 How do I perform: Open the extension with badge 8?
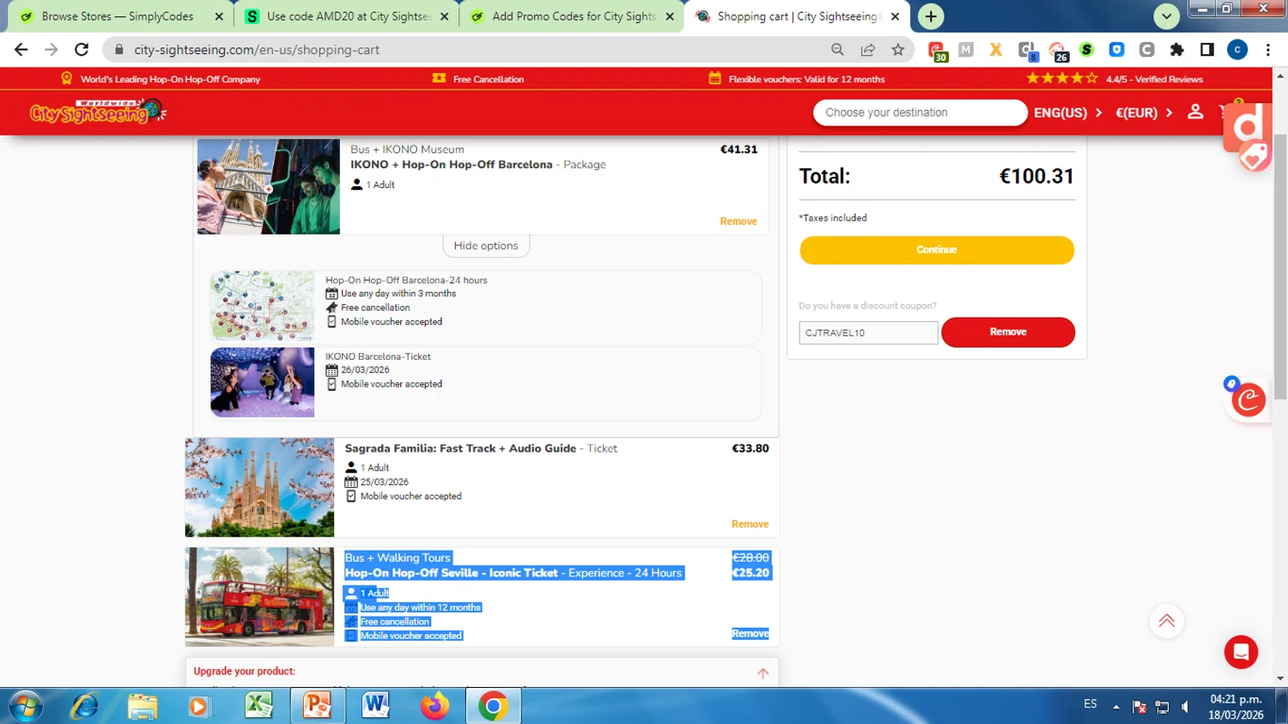1027,51
